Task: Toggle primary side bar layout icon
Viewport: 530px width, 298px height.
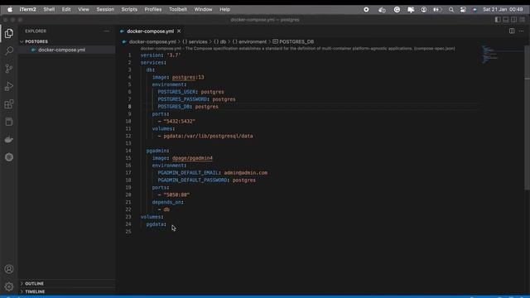Action: pyautogui.click(x=498, y=20)
